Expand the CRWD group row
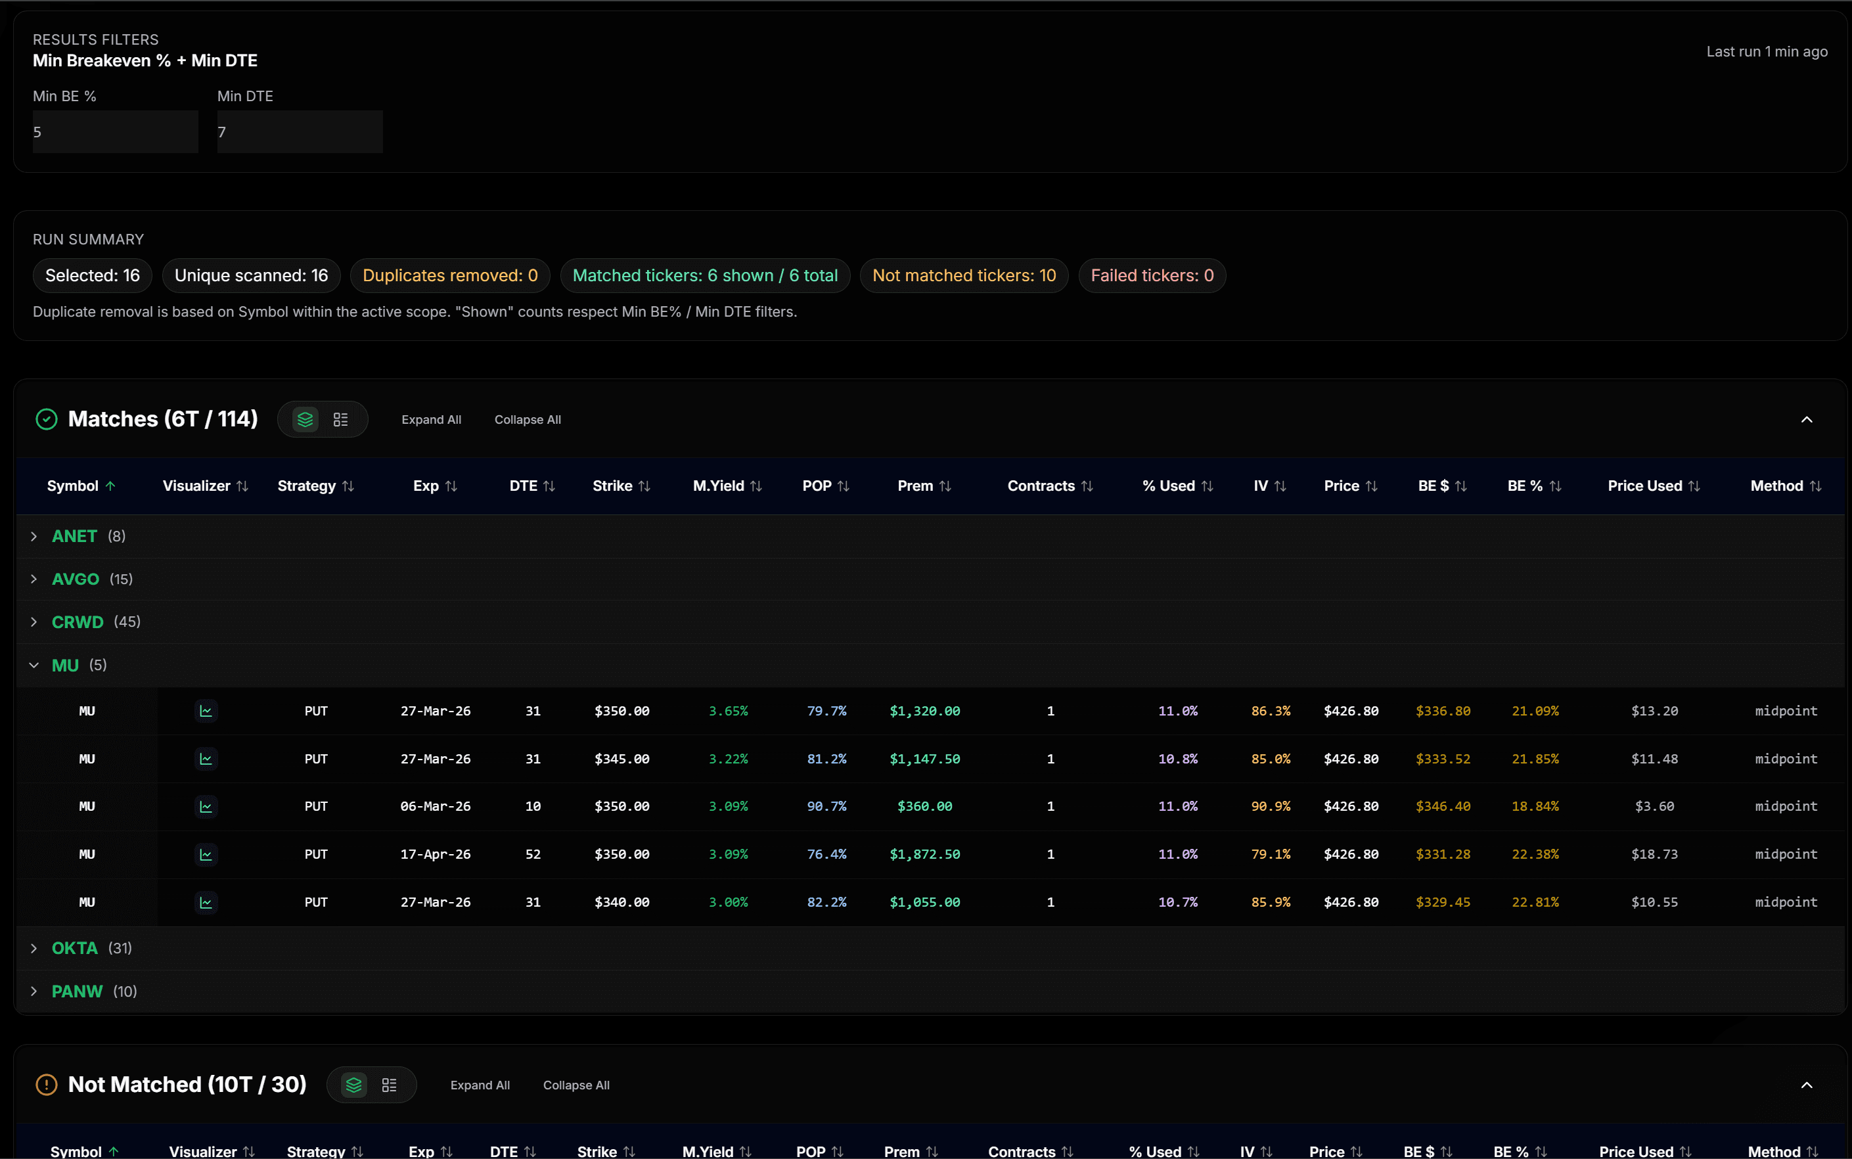Image resolution: width=1852 pixels, height=1159 pixels. pos(930,622)
